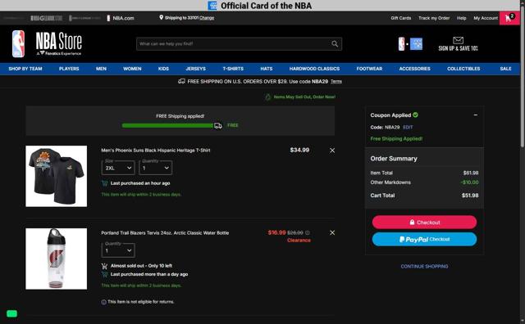Click Sign Up & Save 10% link
Viewport: 525px width, 324px height.
pyautogui.click(x=458, y=48)
